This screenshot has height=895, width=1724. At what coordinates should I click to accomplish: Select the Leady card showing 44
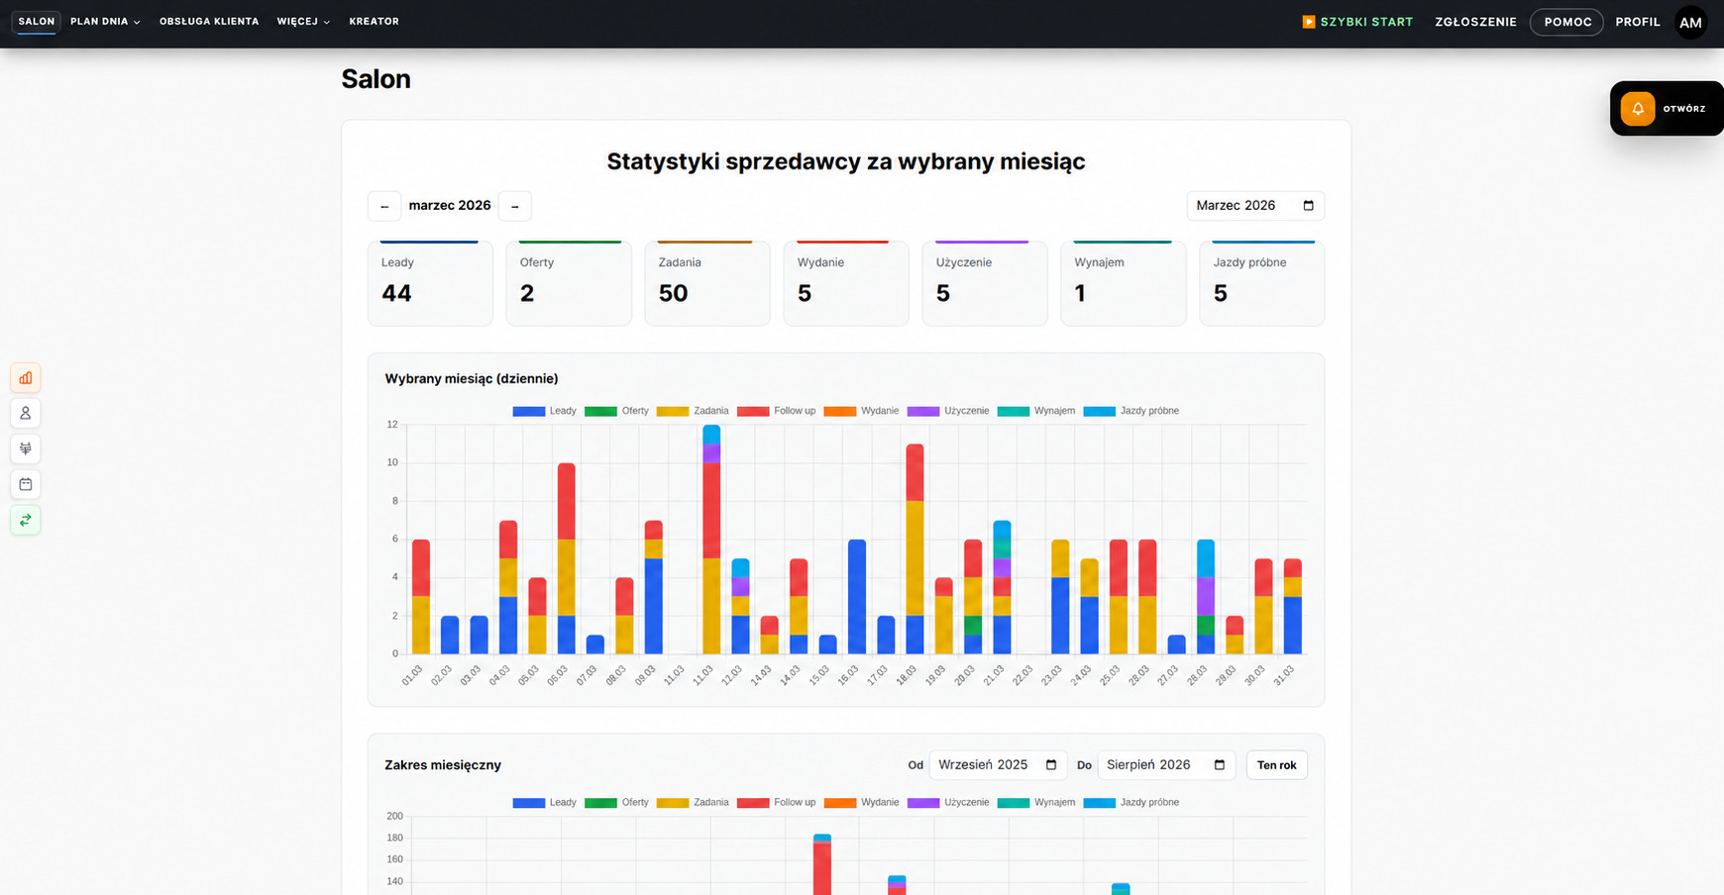pos(430,283)
